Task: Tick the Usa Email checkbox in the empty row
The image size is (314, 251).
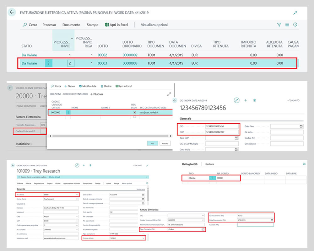Action: [135, 117]
